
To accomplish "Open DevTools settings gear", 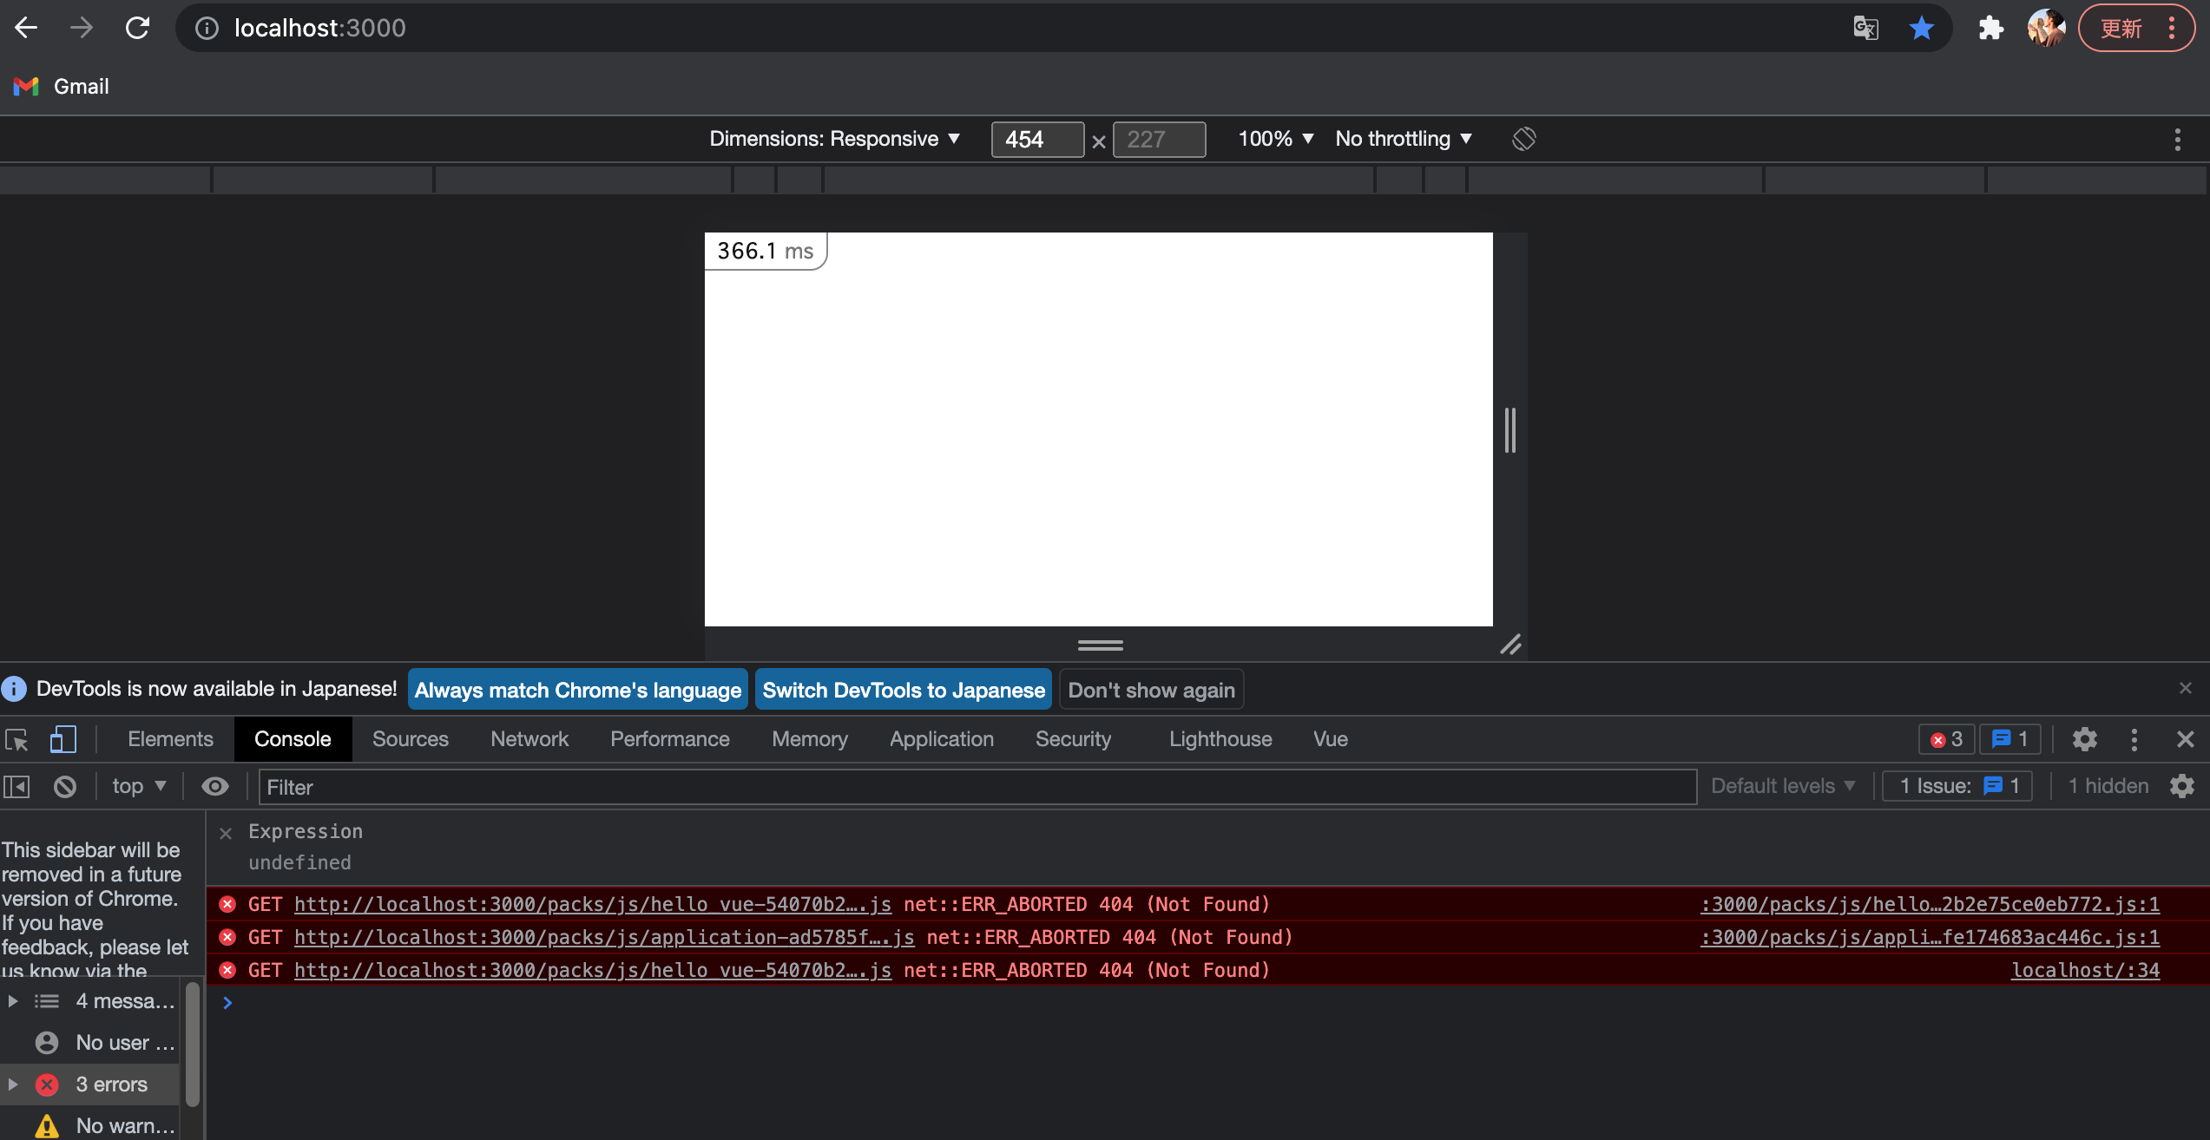I will tap(2084, 739).
